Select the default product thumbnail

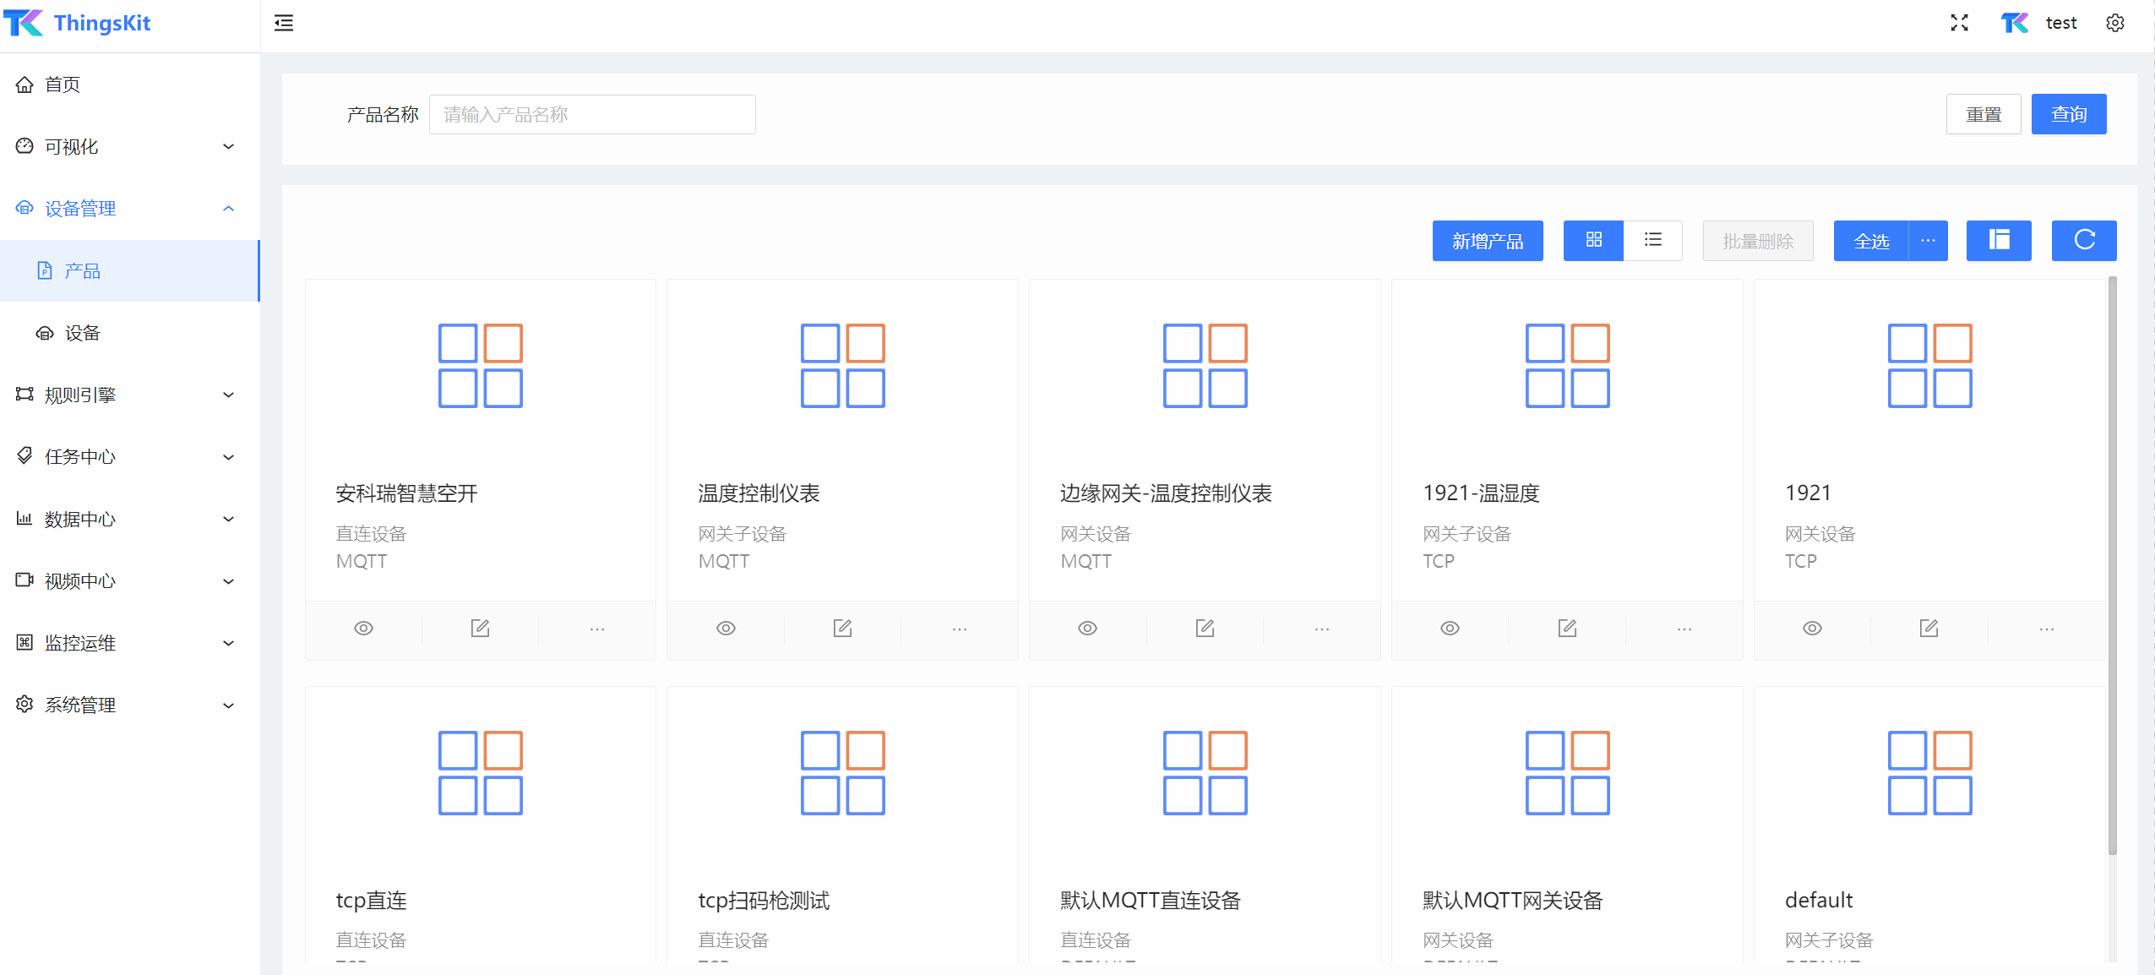(1929, 773)
